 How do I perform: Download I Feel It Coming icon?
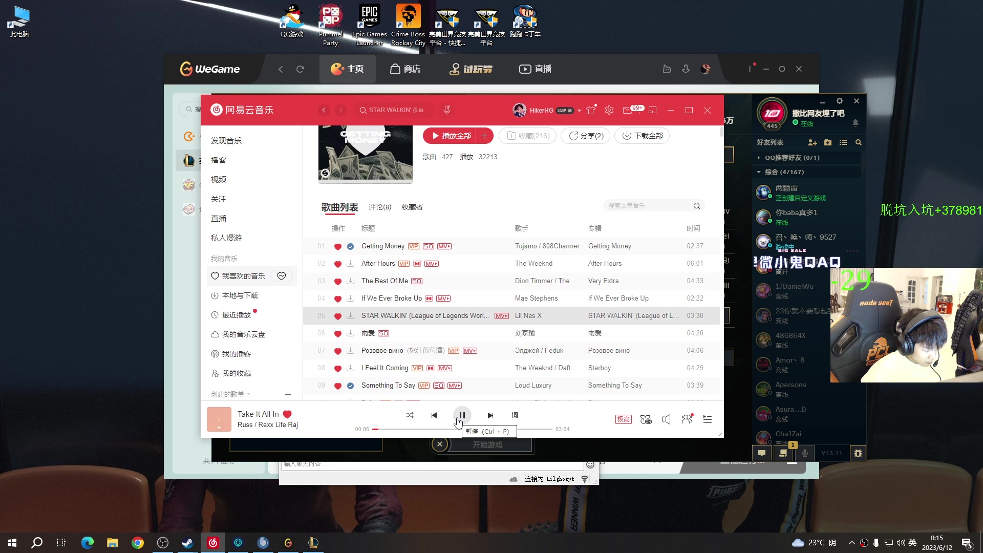coord(351,368)
